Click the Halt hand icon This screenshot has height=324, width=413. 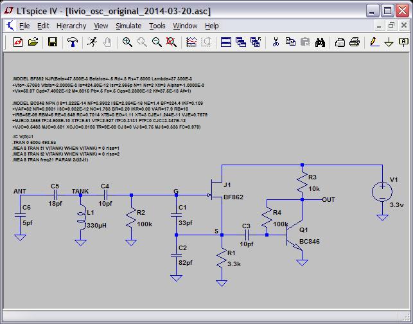tap(107, 42)
